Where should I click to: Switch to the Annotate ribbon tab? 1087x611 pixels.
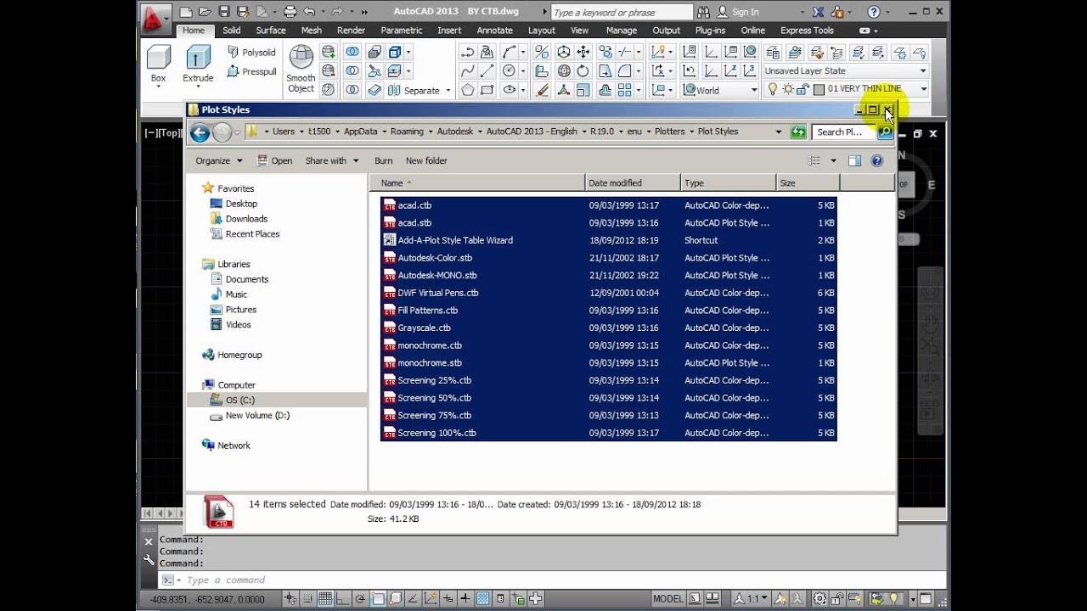(494, 31)
